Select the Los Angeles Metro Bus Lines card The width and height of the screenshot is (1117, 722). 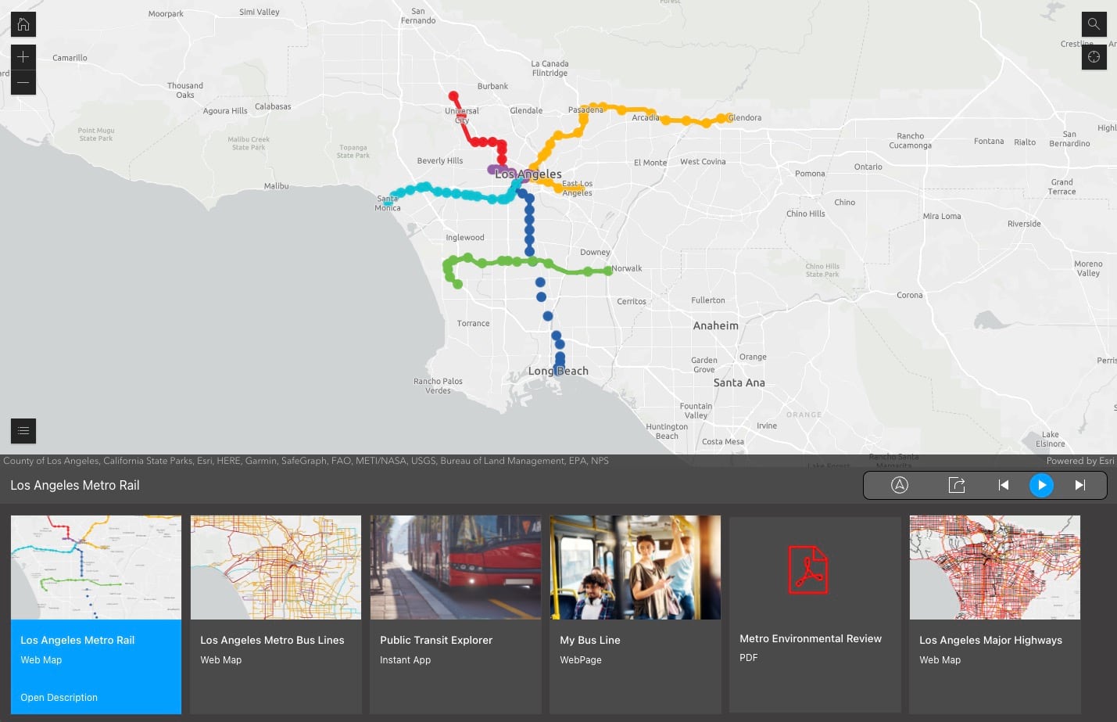click(275, 614)
